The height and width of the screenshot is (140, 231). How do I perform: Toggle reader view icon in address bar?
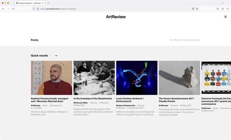click(x=193, y=9)
